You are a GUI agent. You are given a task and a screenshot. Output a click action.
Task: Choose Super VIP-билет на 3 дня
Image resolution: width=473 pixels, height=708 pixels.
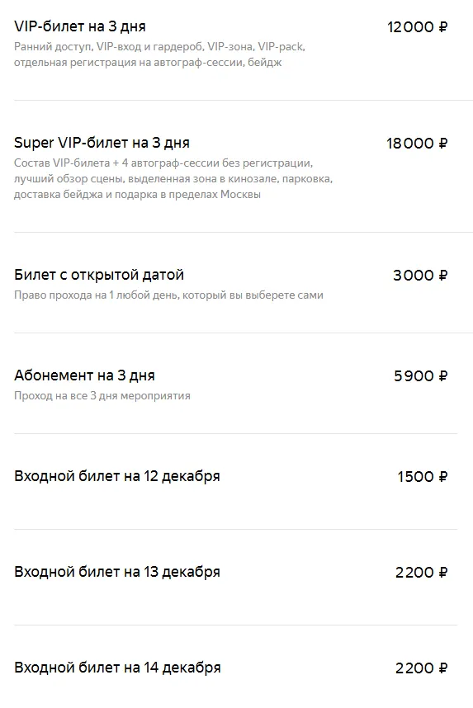(x=102, y=143)
